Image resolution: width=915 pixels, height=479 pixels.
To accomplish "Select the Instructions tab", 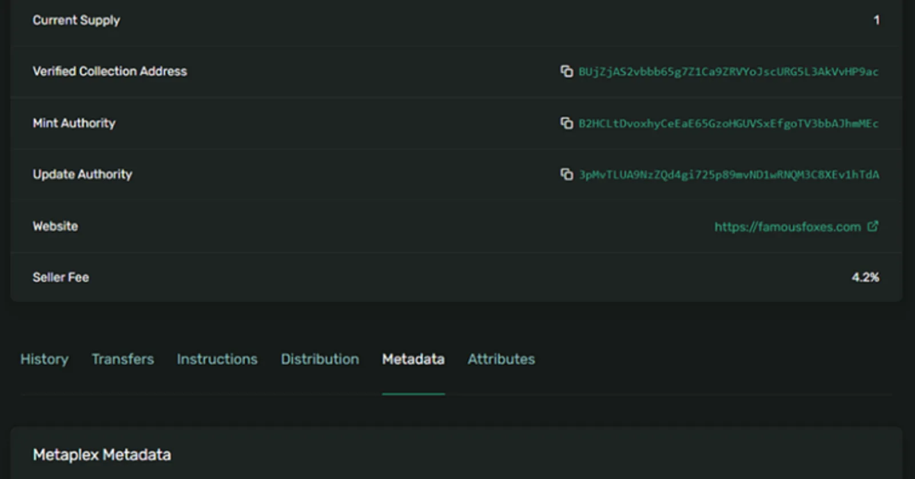I will [x=217, y=359].
